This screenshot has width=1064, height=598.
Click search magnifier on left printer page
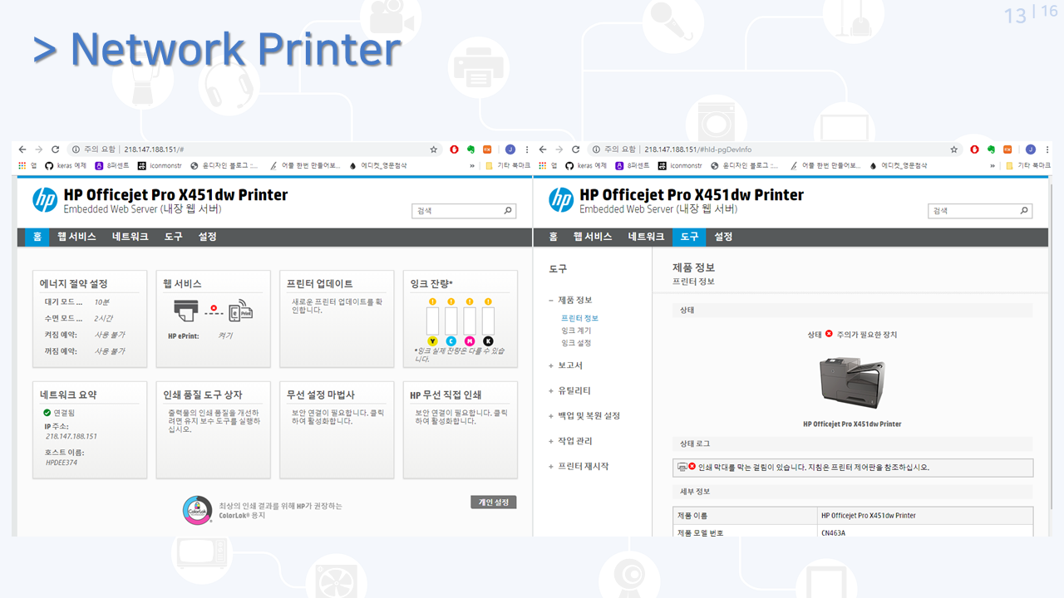point(508,211)
